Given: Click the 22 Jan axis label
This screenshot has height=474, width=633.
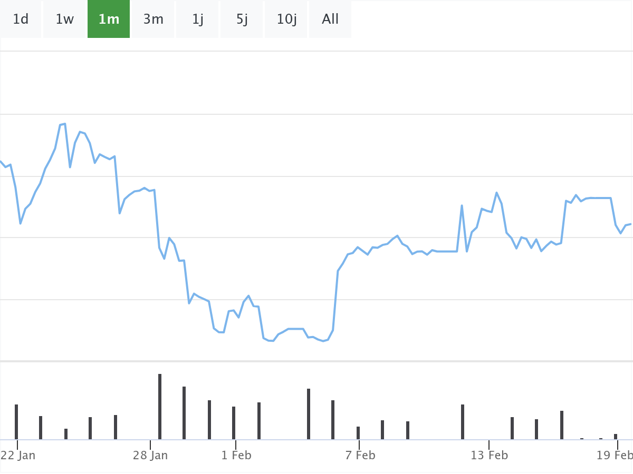Looking at the screenshot, I should [18, 455].
